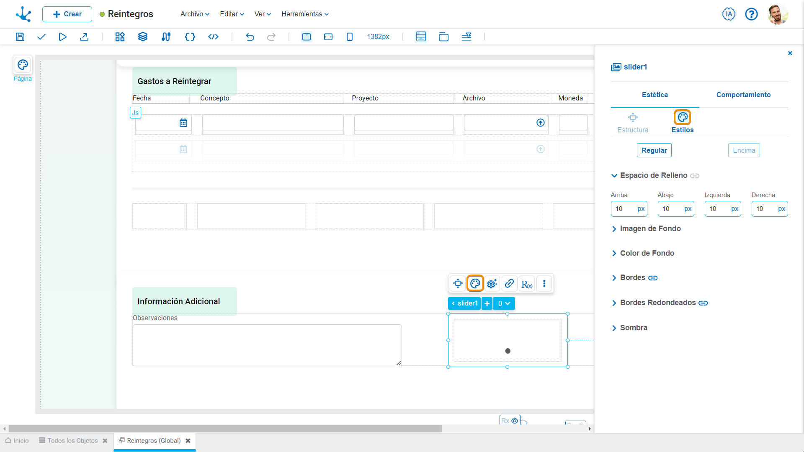Toggle the tabs container view icon
The image size is (804, 452).
pos(444,37)
